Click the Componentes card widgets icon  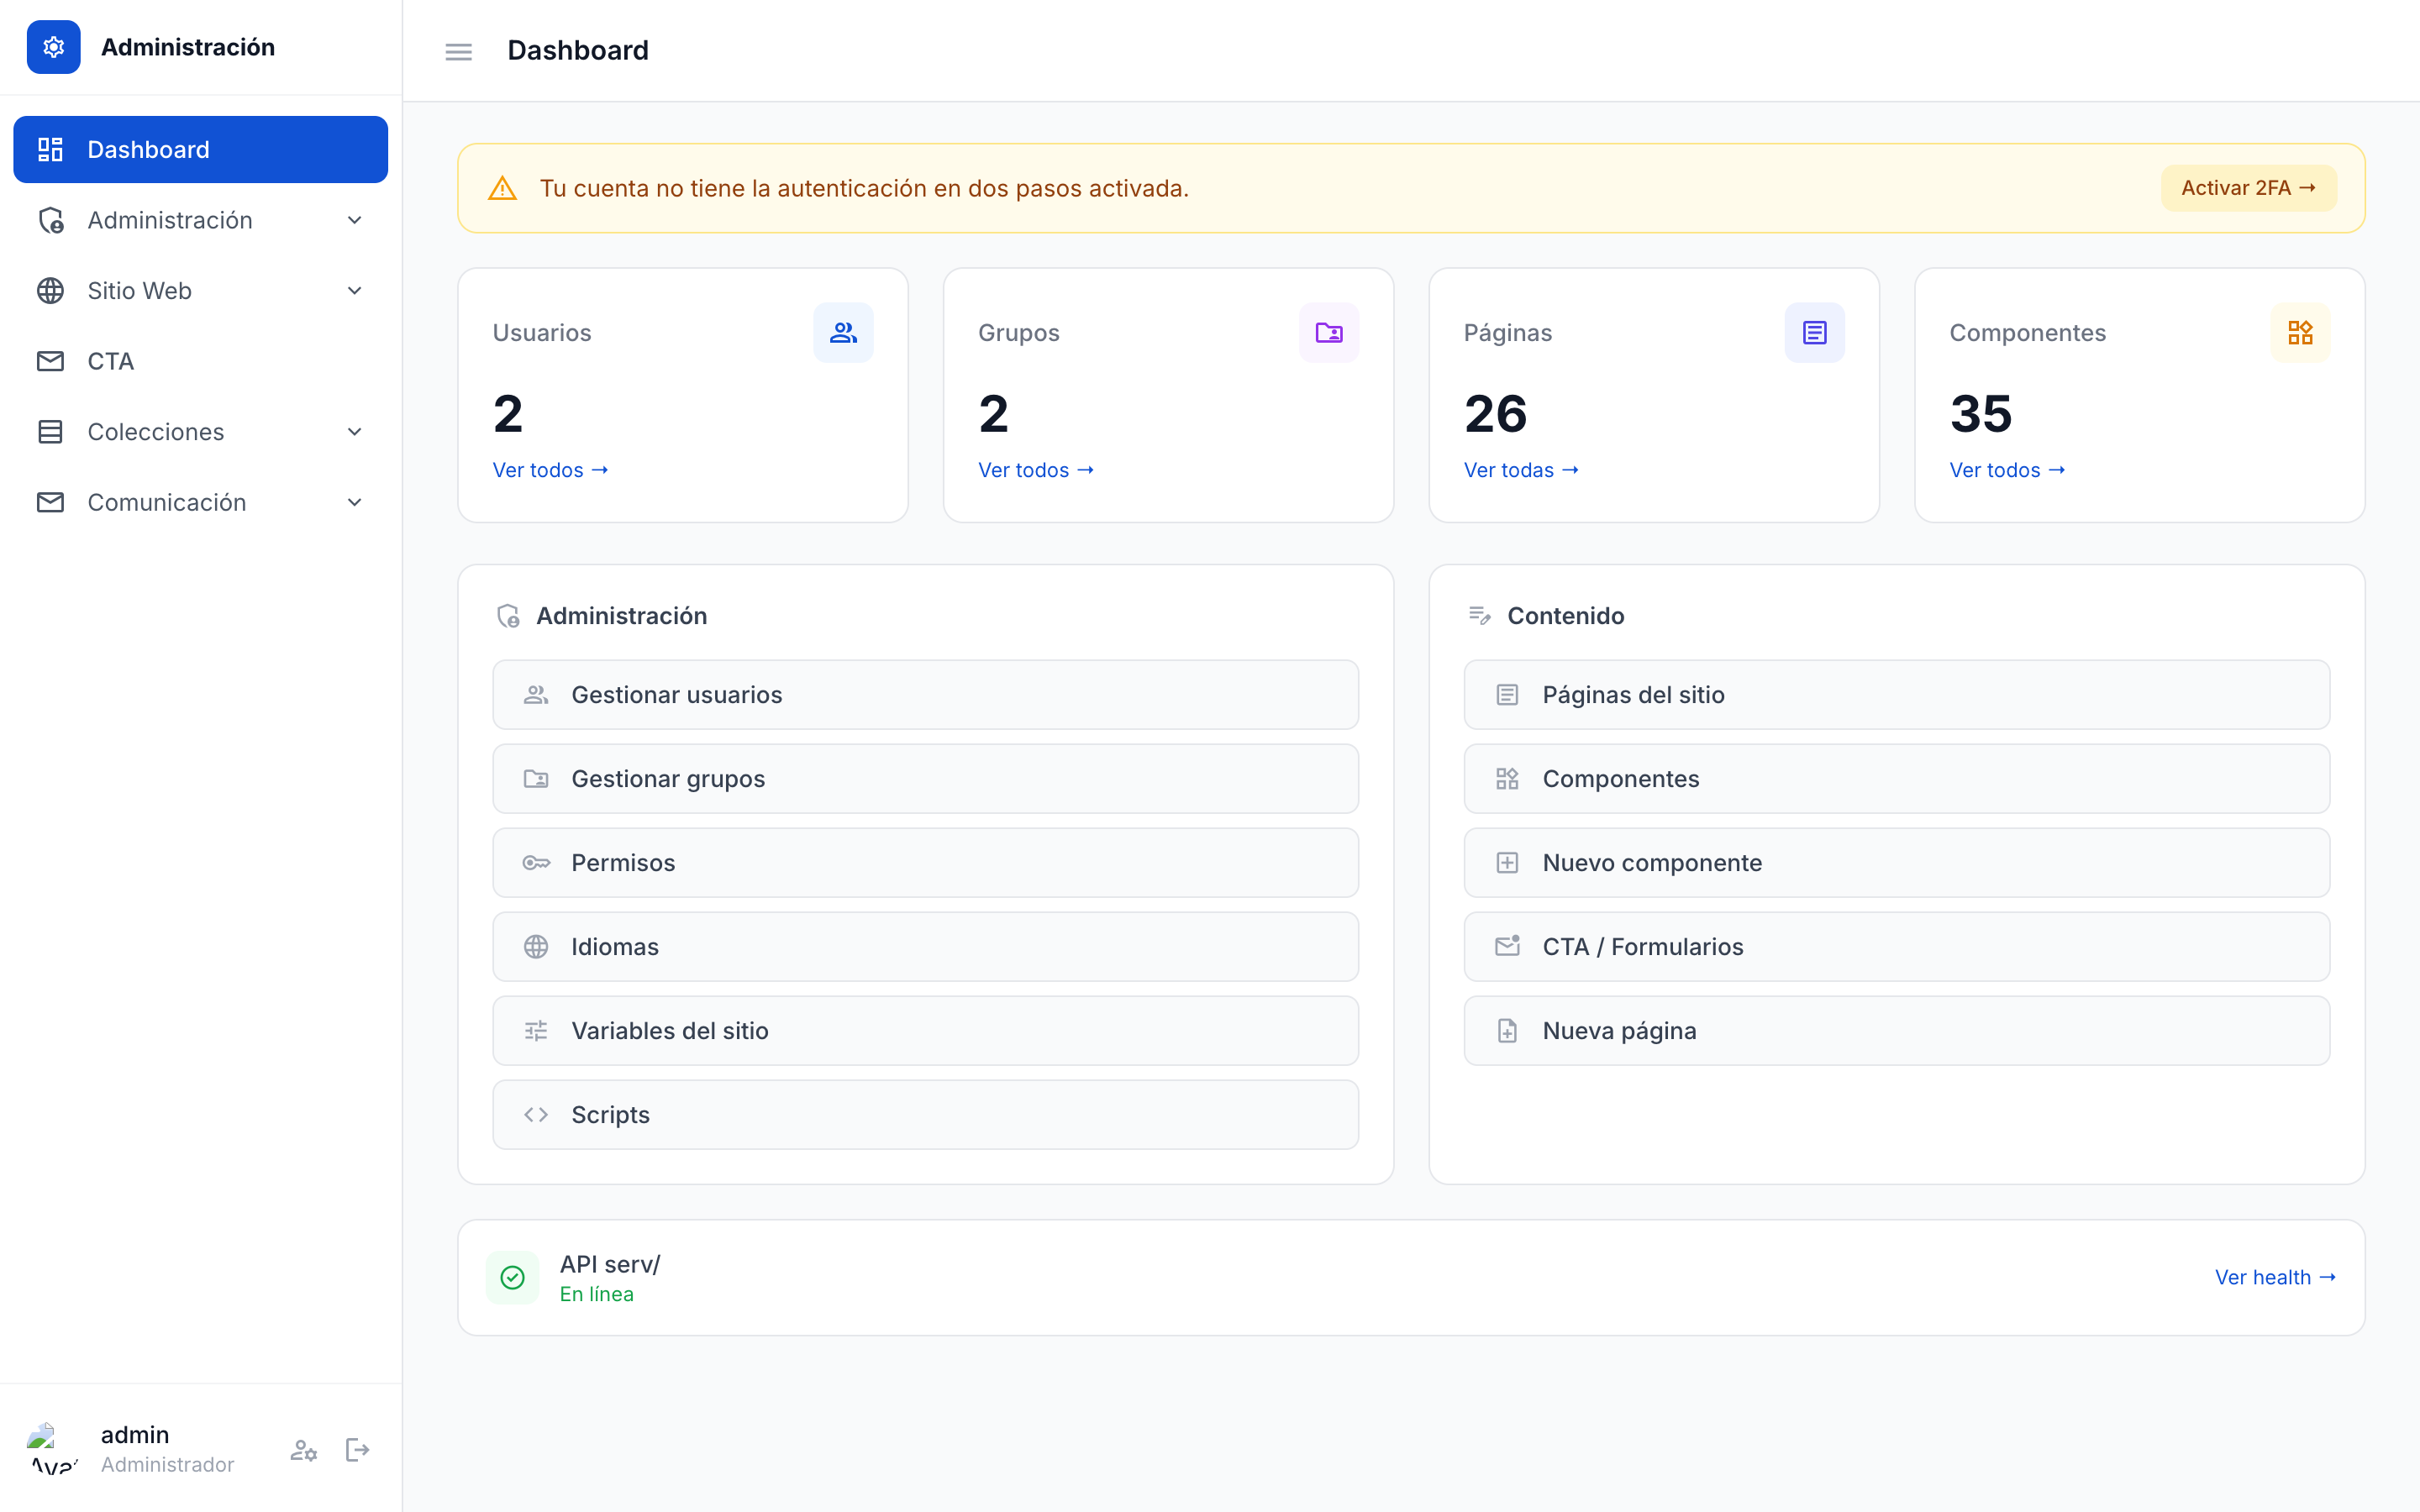click(x=2300, y=333)
